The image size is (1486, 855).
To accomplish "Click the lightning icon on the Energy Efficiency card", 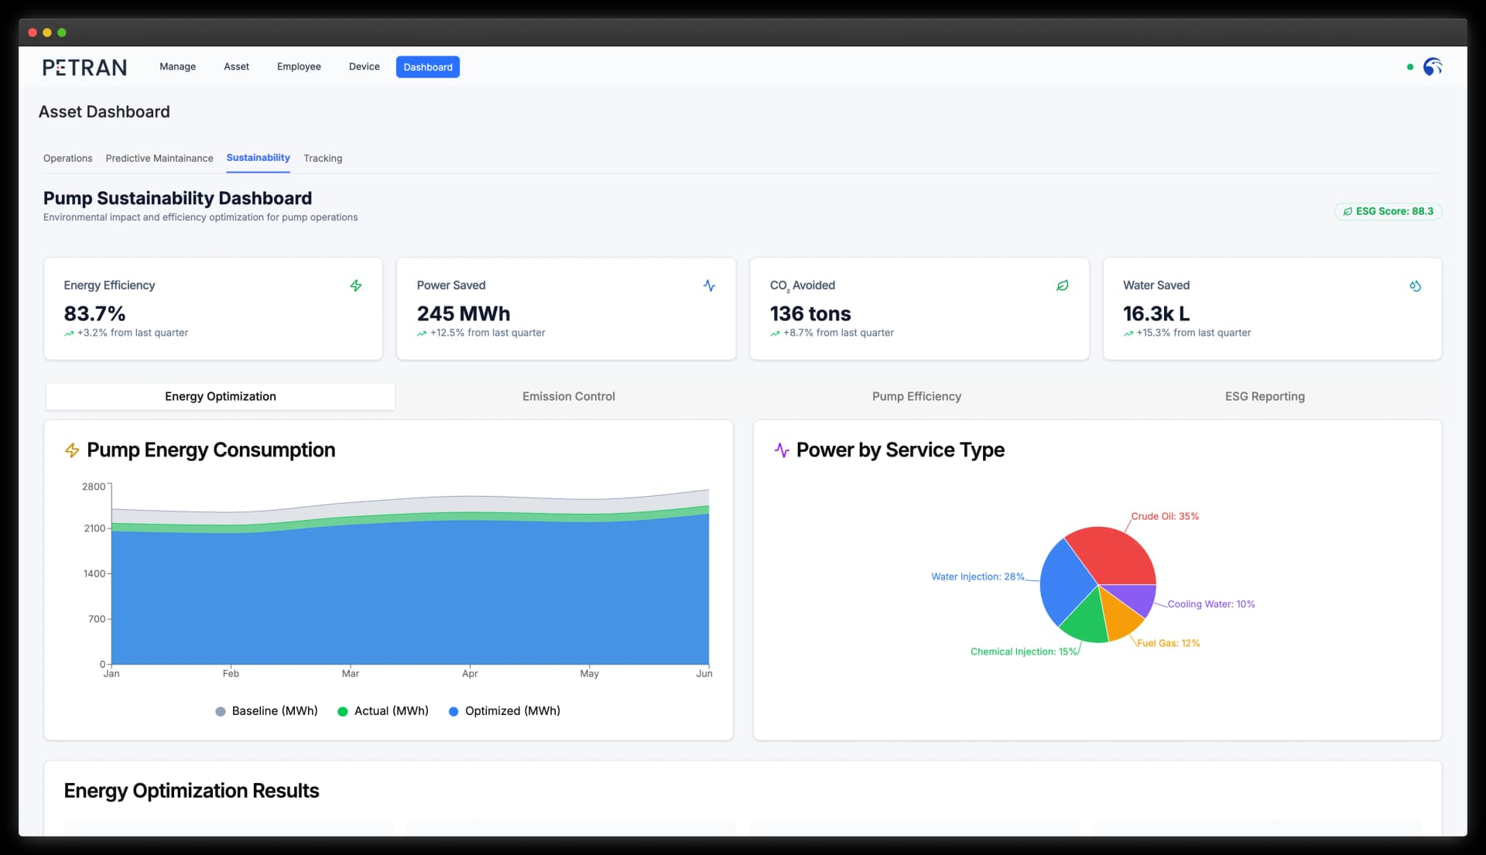I will pyautogui.click(x=355, y=286).
